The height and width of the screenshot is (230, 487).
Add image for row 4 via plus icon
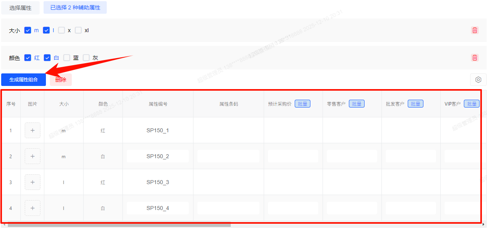pyautogui.click(x=33, y=208)
